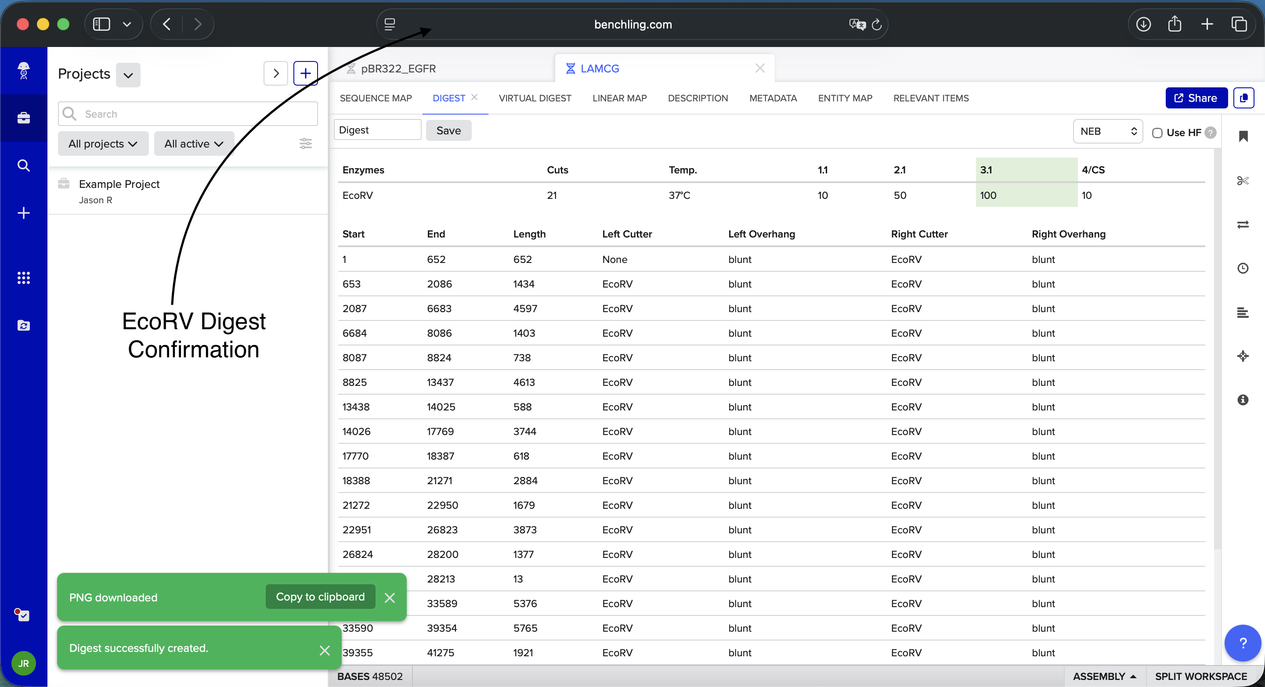Click the applications grid sidebar icon

(x=24, y=278)
